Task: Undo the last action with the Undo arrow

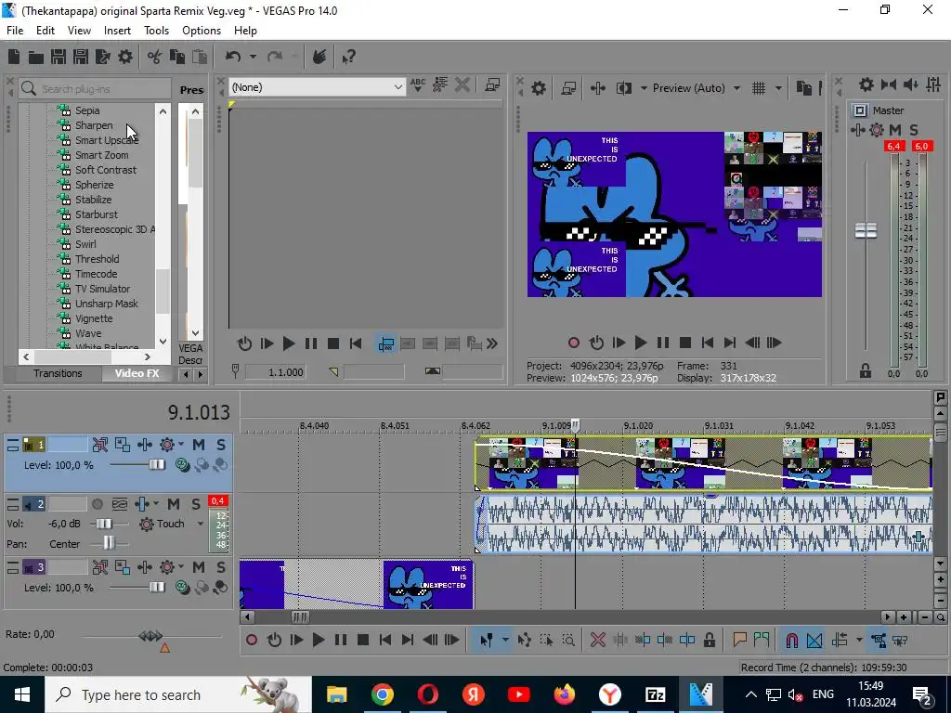Action: [233, 57]
